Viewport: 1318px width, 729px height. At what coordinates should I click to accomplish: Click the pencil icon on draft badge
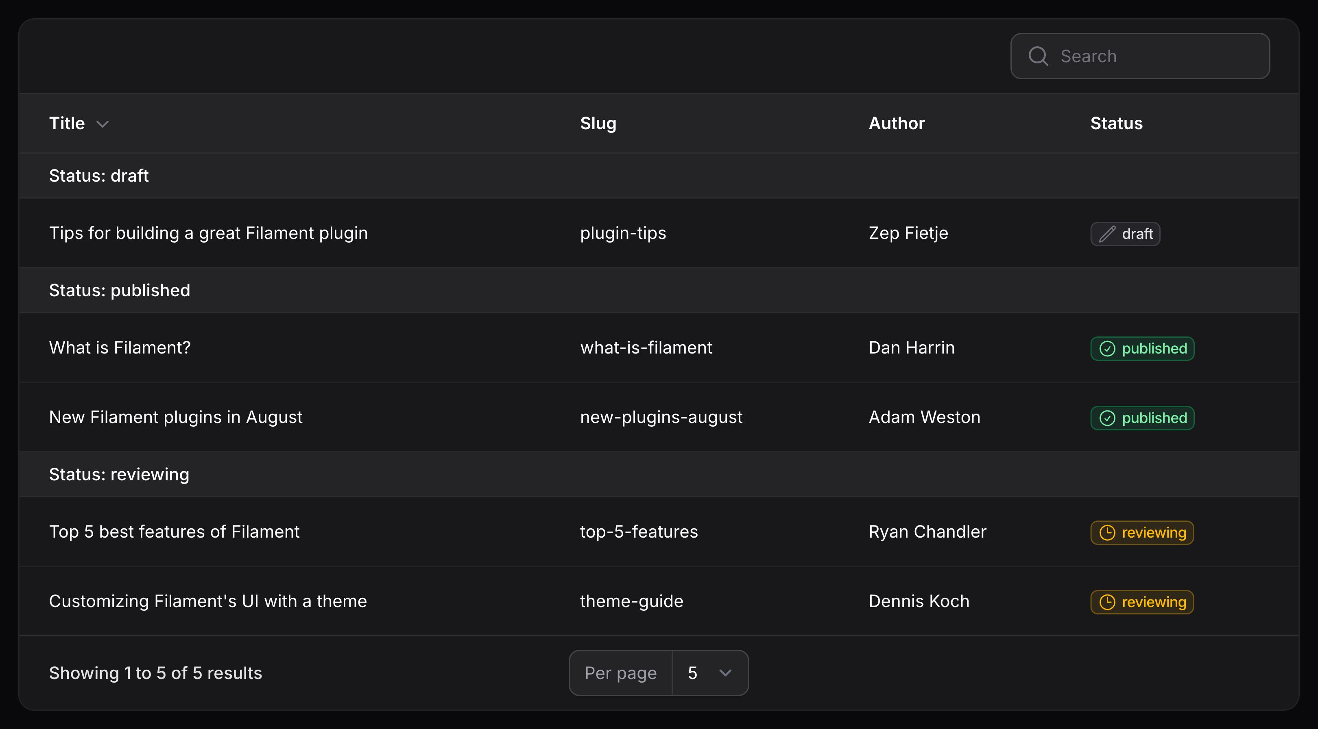1107,234
